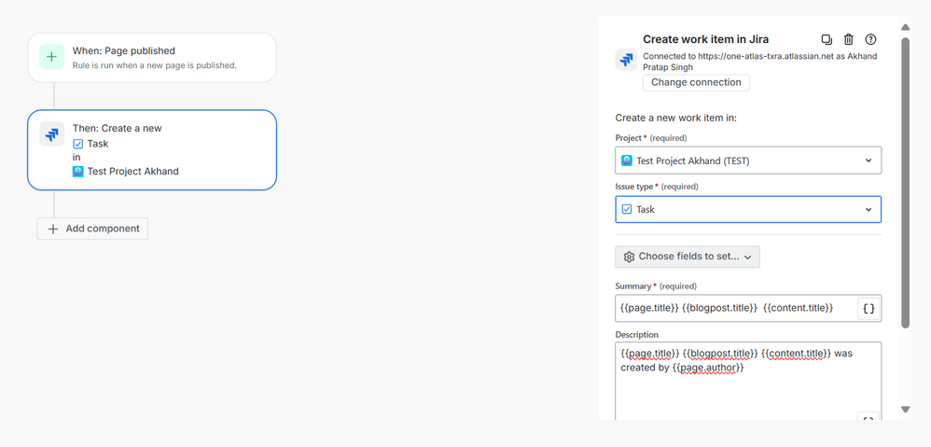The width and height of the screenshot is (931, 447).
Task: Click the Add component button
Action: pyautogui.click(x=92, y=229)
